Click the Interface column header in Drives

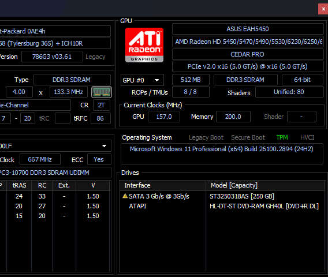pyautogui.click(x=163, y=185)
